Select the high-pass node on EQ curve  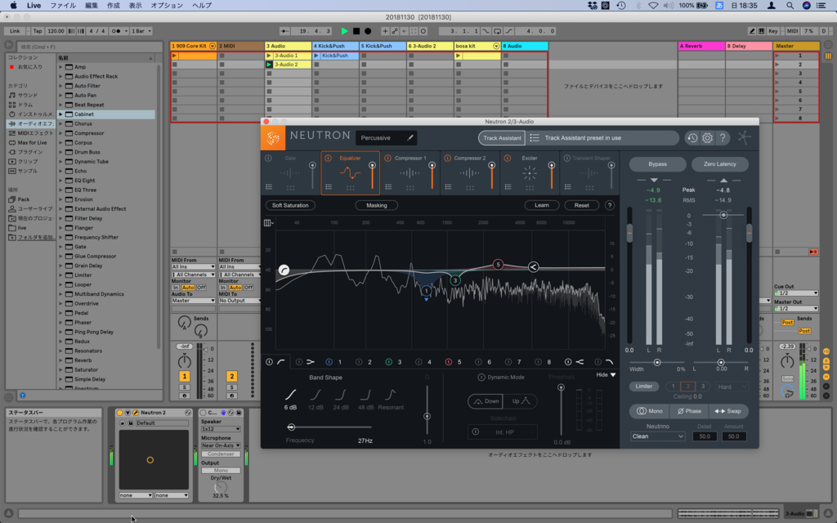(284, 270)
